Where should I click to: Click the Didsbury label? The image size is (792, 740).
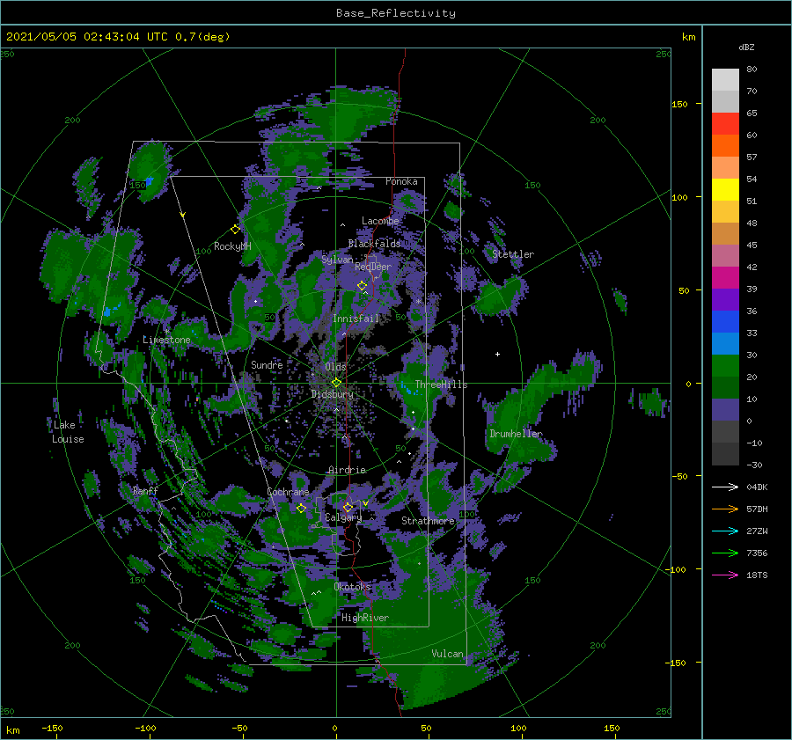pos(333,394)
